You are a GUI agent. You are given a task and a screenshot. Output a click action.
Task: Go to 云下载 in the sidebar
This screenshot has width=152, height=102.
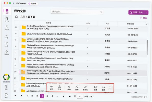point(7,19)
